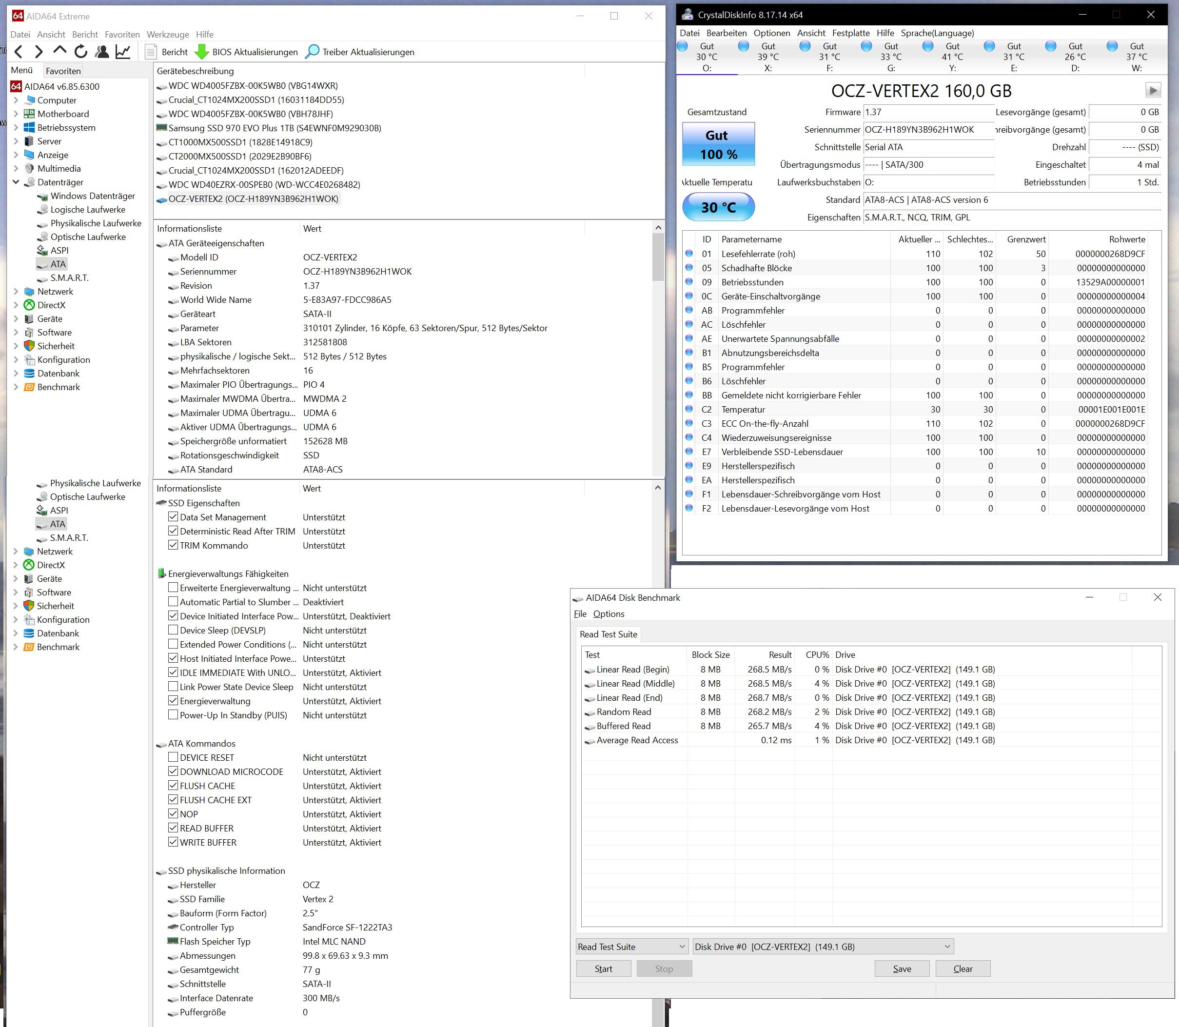Image resolution: width=1179 pixels, height=1027 pixels.
Task: Open Options menu in Disk Benchmark
Action: pyautogui.click(x=609, y=614)
